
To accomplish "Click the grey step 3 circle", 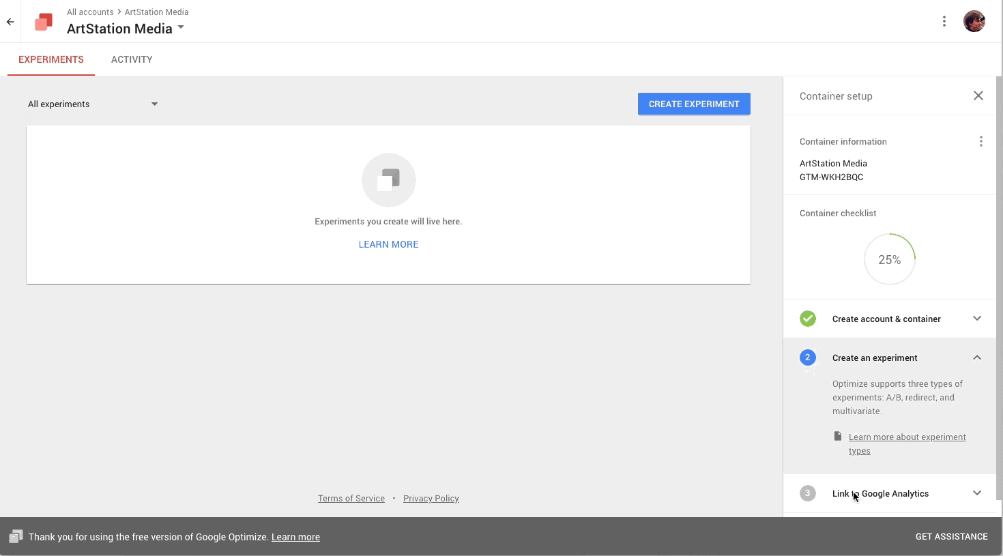I will [808, 493].
